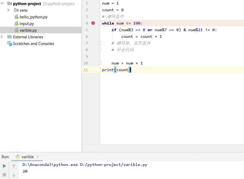244x179 pixels.
Task: Collapse the while loop fold marker
Action: tap(100, 23)
